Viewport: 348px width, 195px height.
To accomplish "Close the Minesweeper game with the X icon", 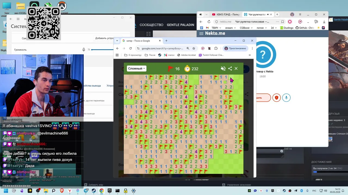I will [x=236, y=69].
